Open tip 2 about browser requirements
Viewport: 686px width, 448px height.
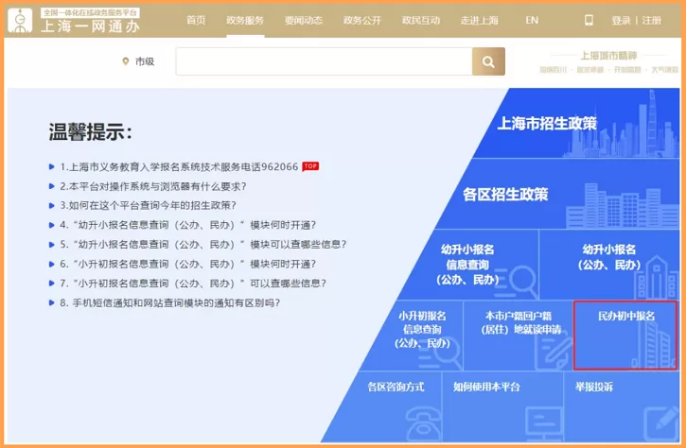pos(153,186)
